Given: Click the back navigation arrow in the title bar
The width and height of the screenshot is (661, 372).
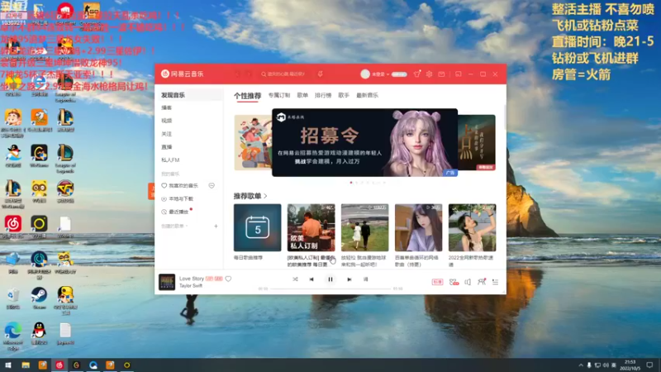Looking at the screenshot, I should [x=237, y=74].
